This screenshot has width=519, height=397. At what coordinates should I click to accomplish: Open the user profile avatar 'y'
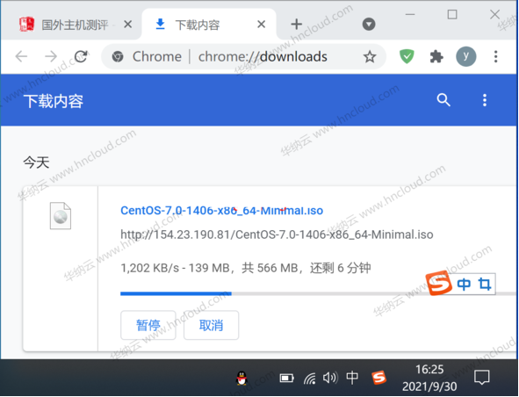point(465,56)
